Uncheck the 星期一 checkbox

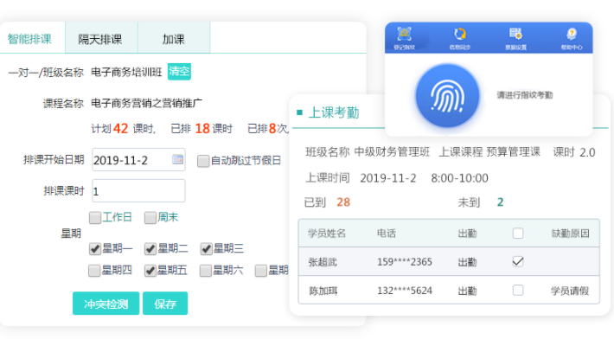[x=95, y=248]
